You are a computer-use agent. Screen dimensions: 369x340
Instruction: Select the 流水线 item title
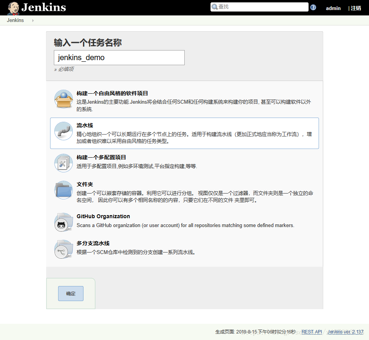click(x=85, y=125)
